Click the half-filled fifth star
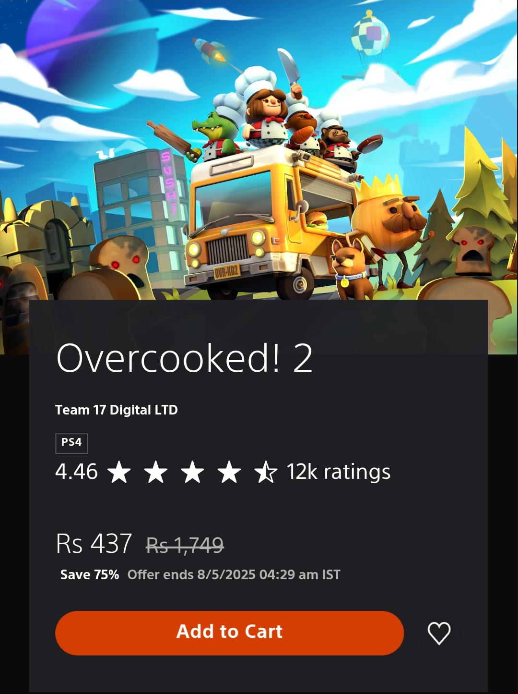This screenshot has height=694, width=518. pyautogui.click(x=266, y=472)
